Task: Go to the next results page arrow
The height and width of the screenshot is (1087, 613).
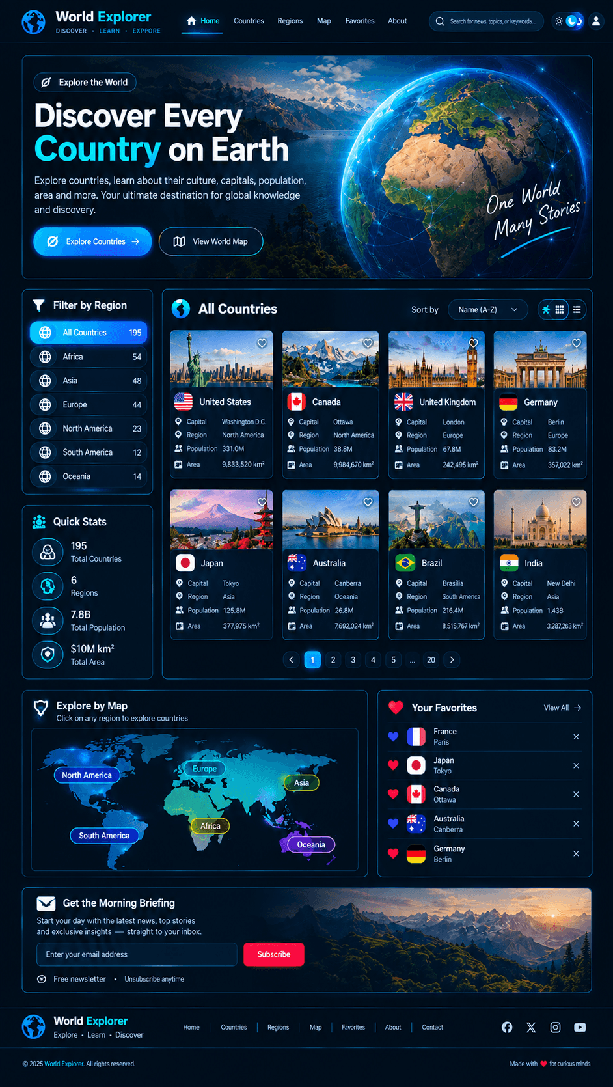Action: point(452,660)
